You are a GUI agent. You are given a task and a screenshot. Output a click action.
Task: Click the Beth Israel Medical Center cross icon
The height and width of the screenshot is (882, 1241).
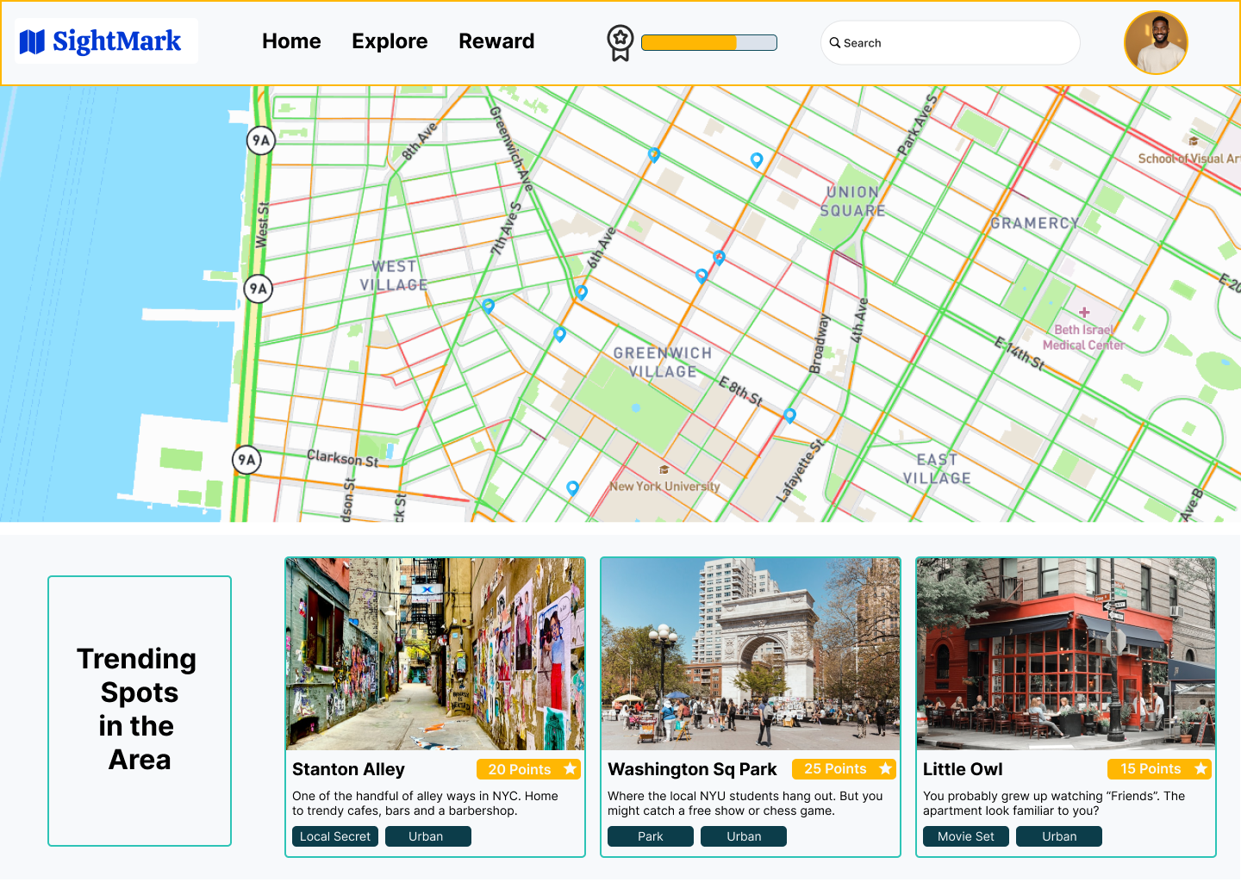pyautogui.click(x=1084, y=312)
